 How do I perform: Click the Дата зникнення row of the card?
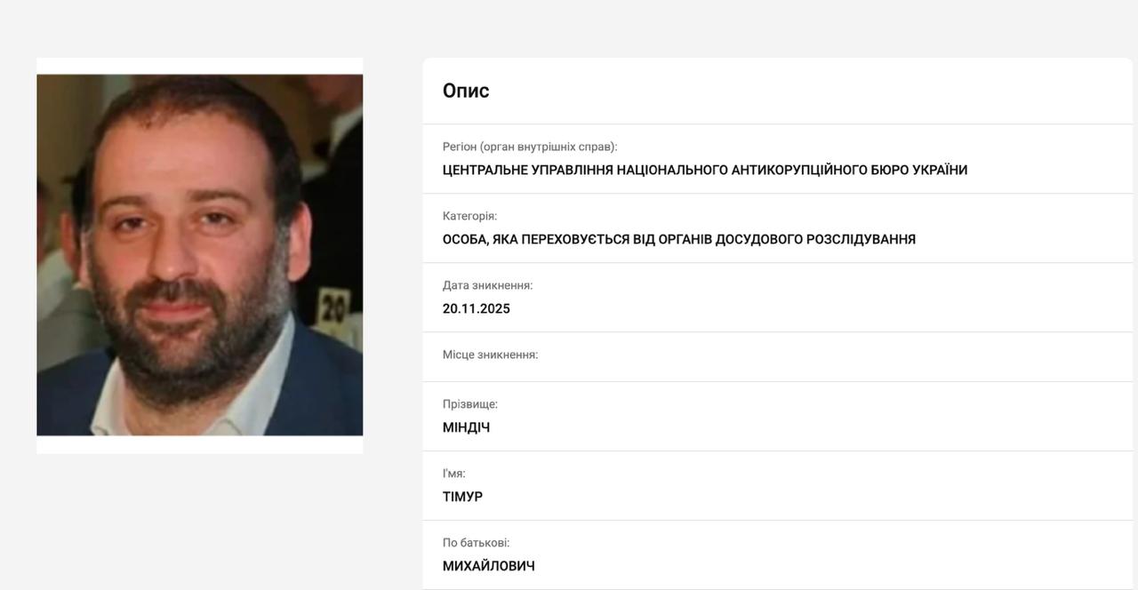778,297
